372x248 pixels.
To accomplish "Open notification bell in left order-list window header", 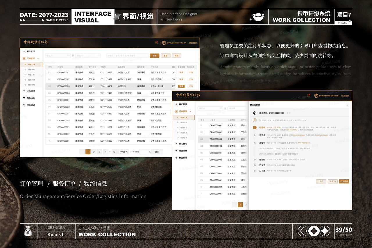I will (x=156, y=43).
